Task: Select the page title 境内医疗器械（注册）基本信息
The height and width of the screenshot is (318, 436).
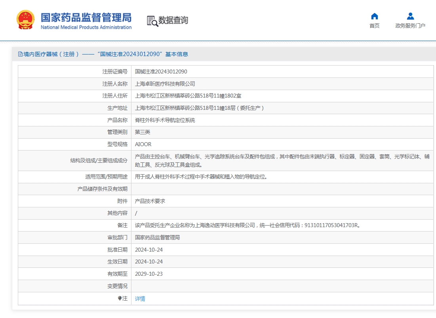Action: pyautogui.click(x=106, y=54)
